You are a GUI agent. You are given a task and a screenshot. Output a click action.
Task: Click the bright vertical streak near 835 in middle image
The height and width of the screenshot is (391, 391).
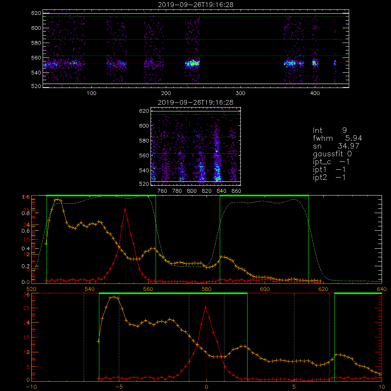click(x=217, y=160)
